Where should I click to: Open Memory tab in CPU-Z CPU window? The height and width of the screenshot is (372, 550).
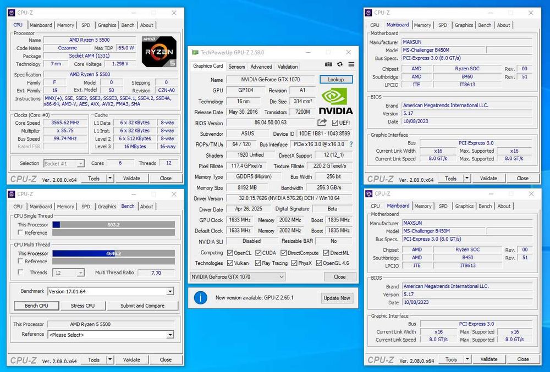pyautogui.click(x=65, y=25)
